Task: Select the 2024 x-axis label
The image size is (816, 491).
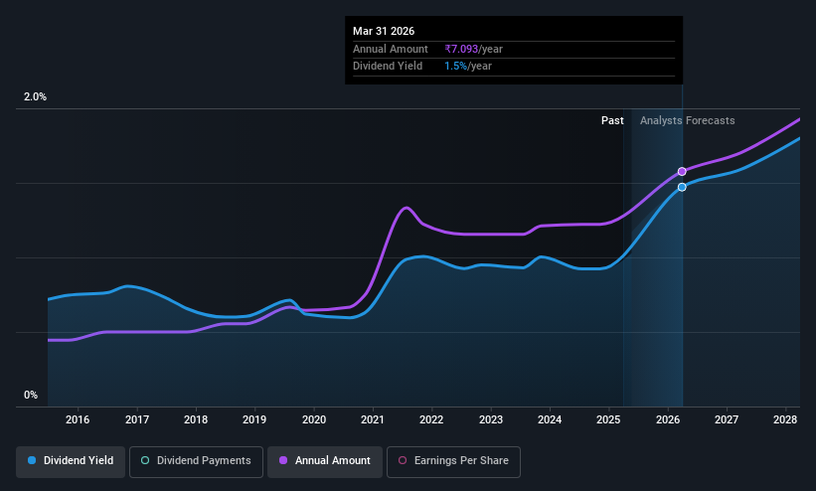Action: click(x=550, y=419)
